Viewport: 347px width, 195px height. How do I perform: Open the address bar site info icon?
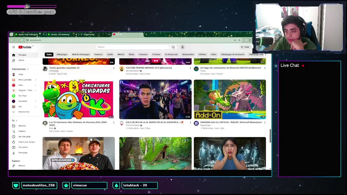tap(27, 40)
